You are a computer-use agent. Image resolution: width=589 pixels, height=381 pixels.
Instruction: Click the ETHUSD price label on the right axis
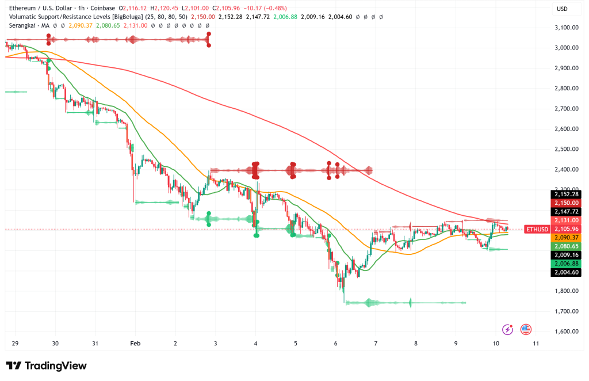(x=536, y=228)
